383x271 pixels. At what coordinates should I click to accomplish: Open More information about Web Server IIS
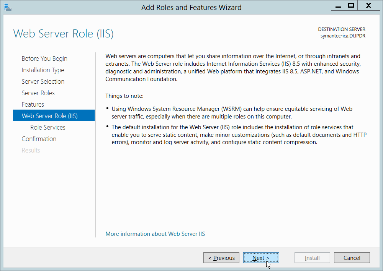pos(155,234)
